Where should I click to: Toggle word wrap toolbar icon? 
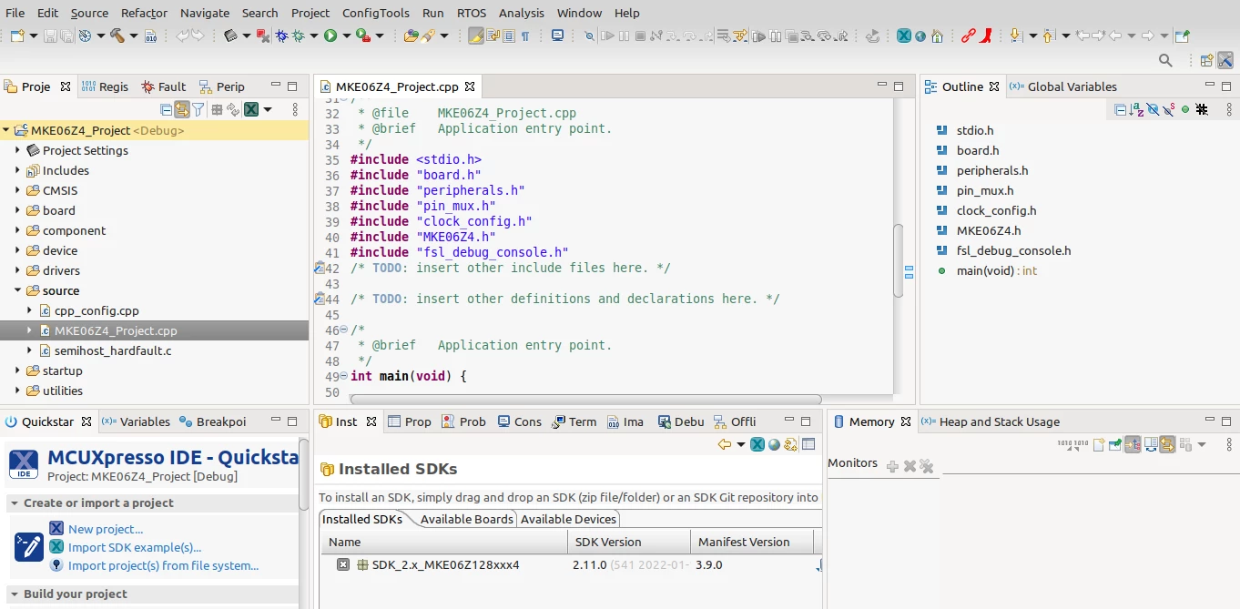click(x=493, y=36)
